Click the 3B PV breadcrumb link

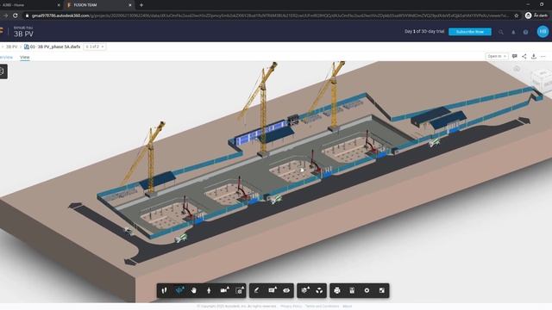point(11,46)
